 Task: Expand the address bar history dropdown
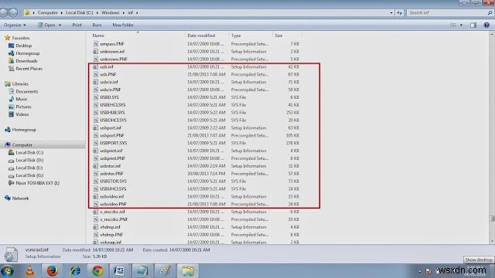391,12
